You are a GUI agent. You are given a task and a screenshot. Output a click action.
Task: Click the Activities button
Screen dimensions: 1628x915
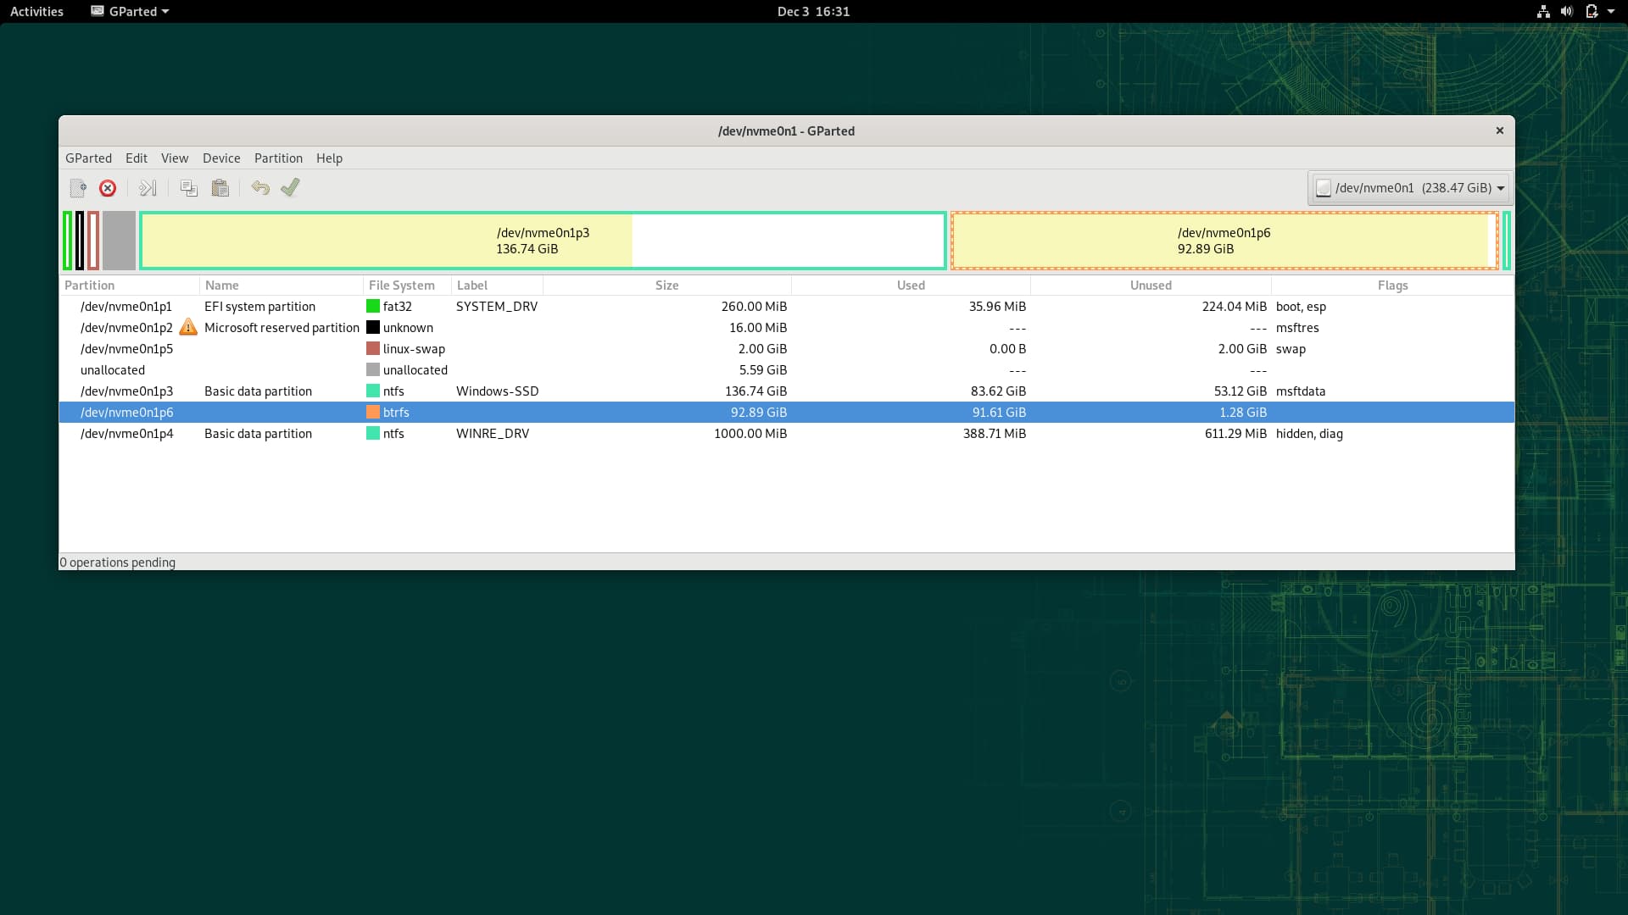pos(36,11)
